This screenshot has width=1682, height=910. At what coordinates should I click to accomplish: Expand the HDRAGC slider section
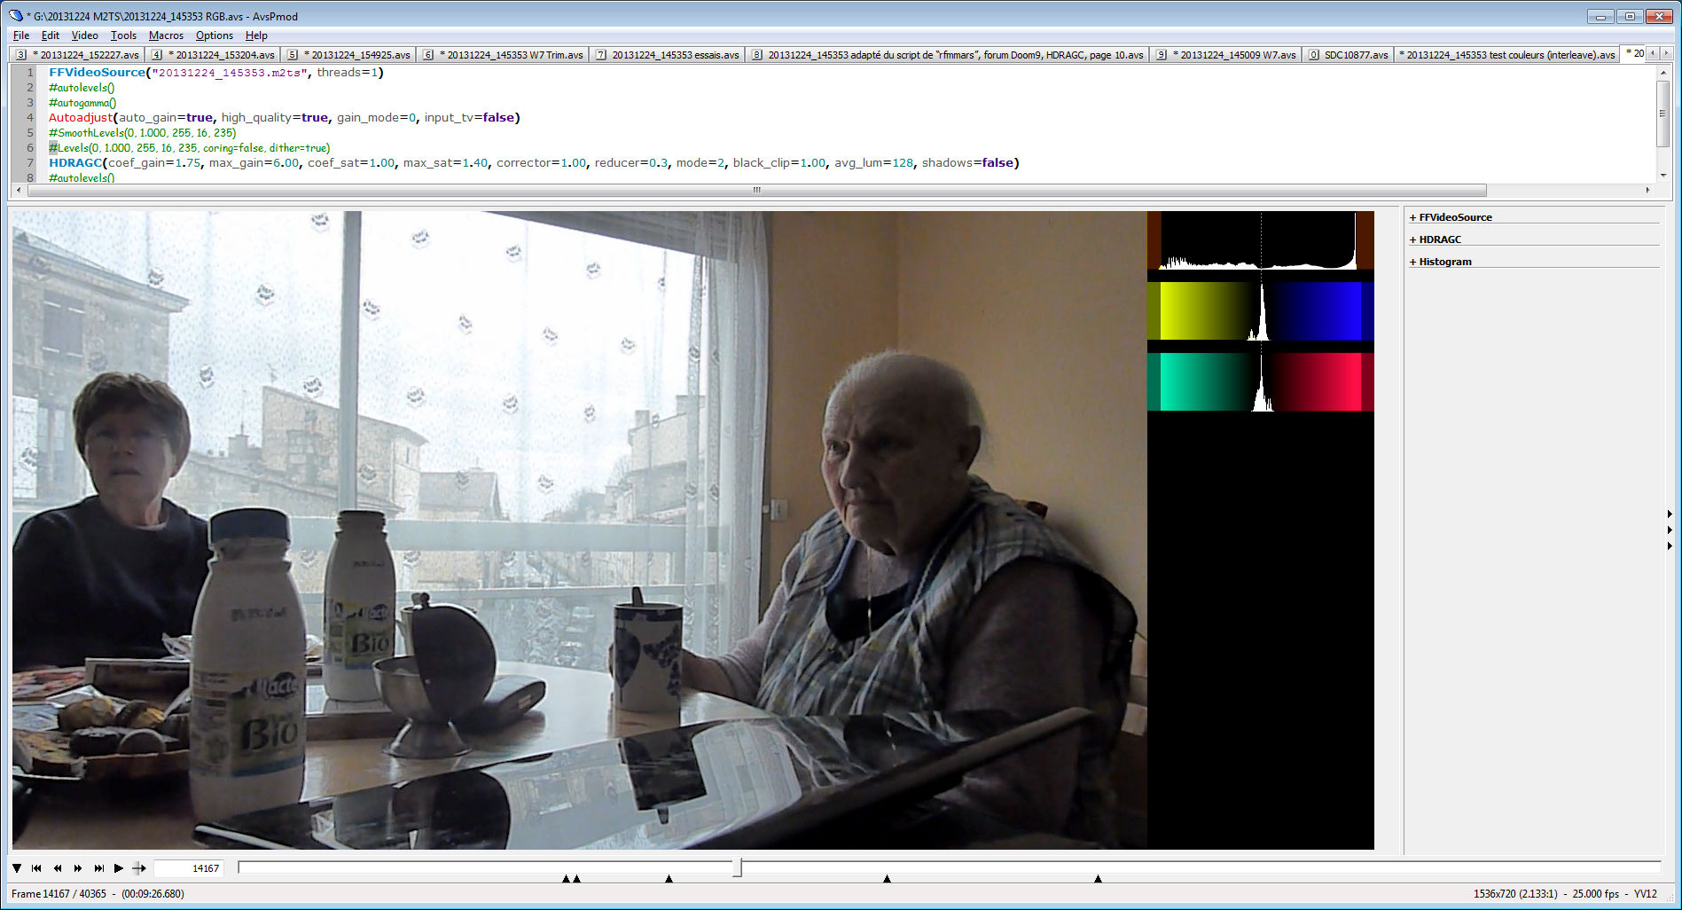(x=1436, y=239)
